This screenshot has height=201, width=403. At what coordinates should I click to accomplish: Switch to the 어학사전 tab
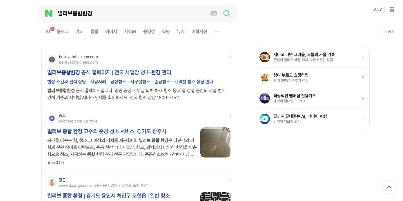(199, 32)
